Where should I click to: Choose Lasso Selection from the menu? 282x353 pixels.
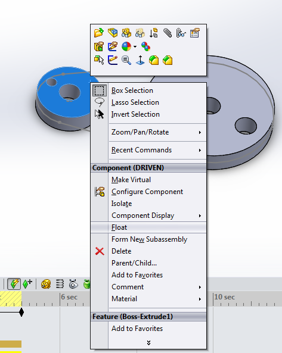(x=148, y=102)
